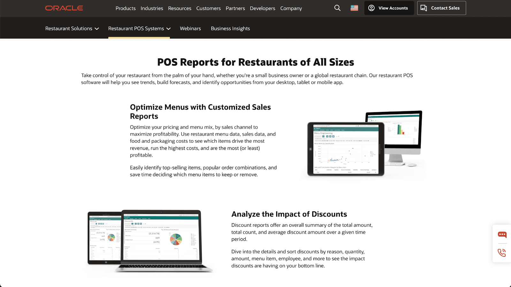
Task: Open the floating chat bubble icon
Action: tap(502, 235)
